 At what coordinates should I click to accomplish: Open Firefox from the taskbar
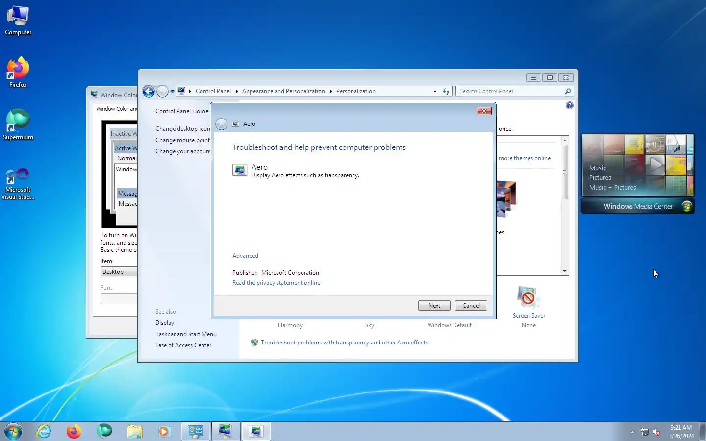pyautogui.click(x=74, y=431)
